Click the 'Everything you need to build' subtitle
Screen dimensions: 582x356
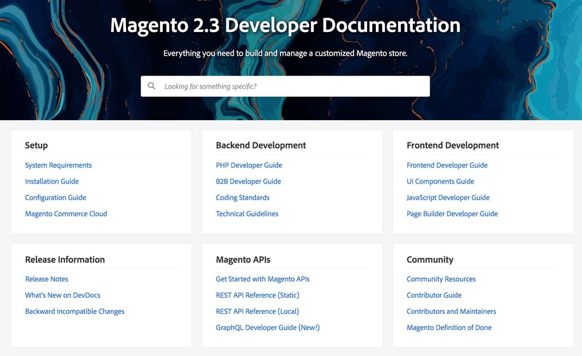click(285, 53)
